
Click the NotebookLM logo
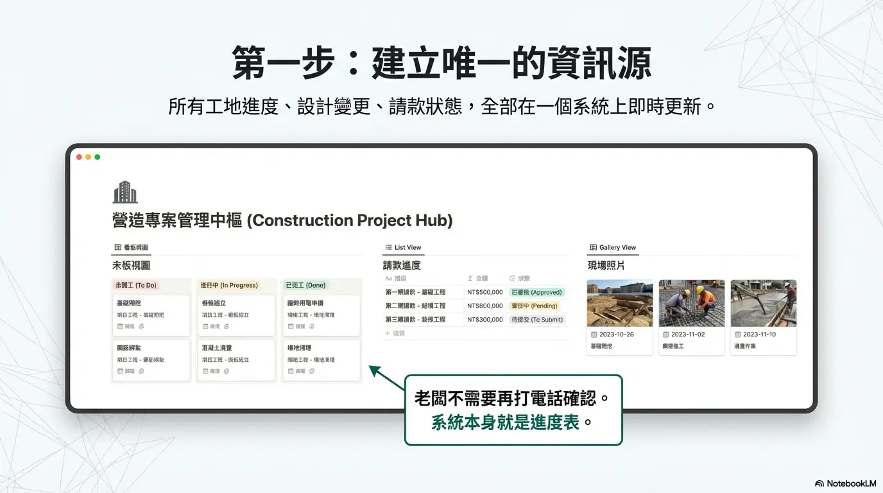click(819, 483)
